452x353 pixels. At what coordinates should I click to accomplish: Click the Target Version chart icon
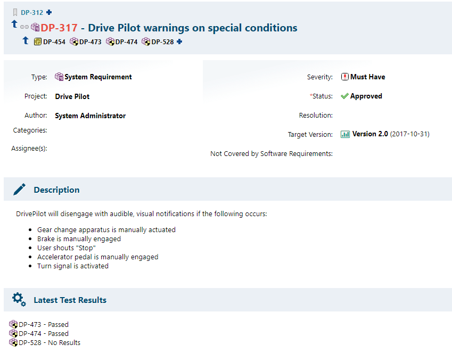(x=345, y=134)
